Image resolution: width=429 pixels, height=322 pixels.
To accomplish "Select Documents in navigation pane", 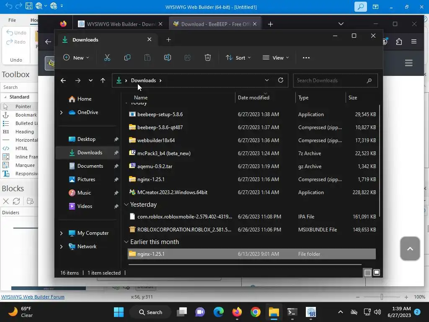I will coord(90,166).
